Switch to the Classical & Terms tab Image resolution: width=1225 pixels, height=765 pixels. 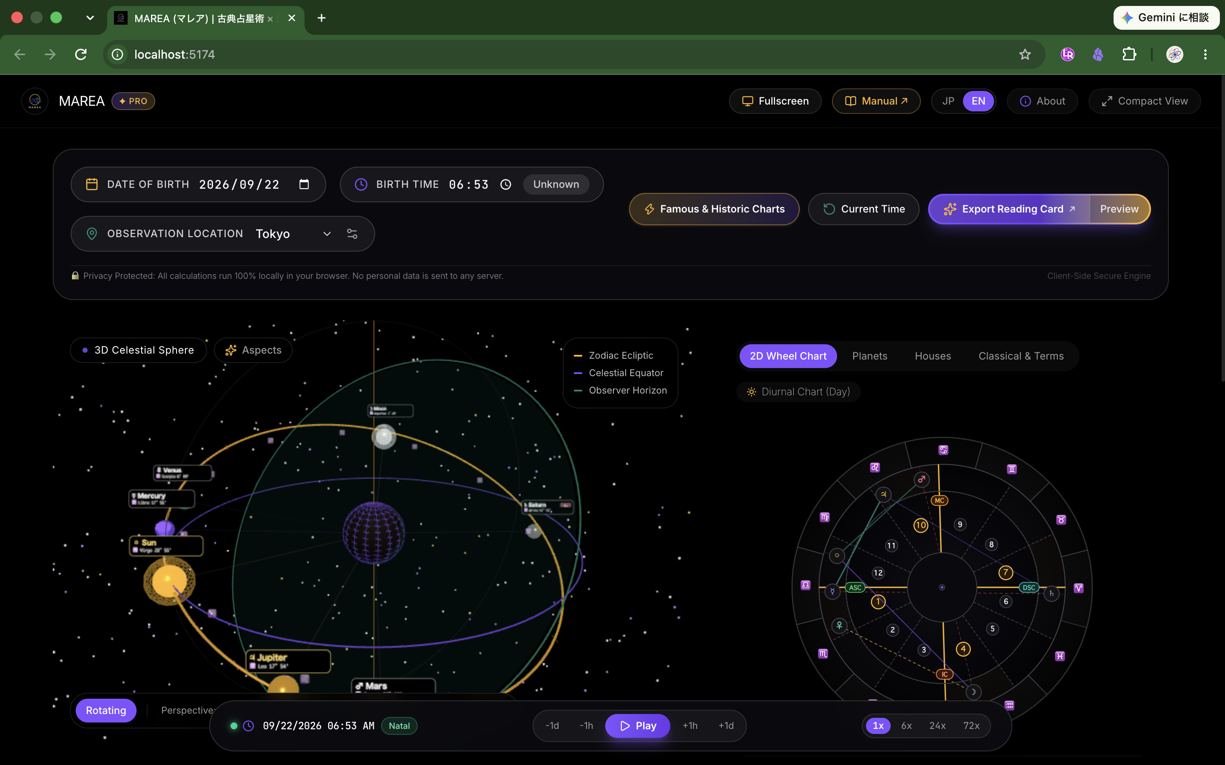[x=1021, y=356]
